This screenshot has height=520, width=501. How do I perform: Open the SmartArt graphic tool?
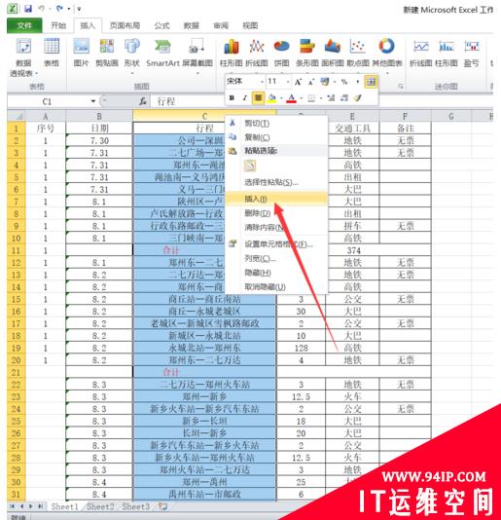(x=162, y=53)
